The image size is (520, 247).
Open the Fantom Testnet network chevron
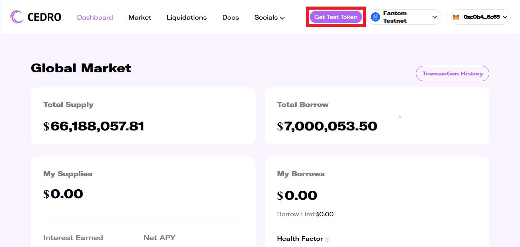[x=434, y=17]
